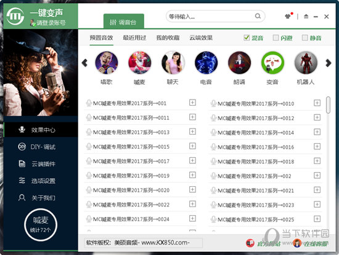The width and height of the screenshot is (339, 255).
Task: Pick the 电音 electric sound icon
Action: tap(206, 63)
